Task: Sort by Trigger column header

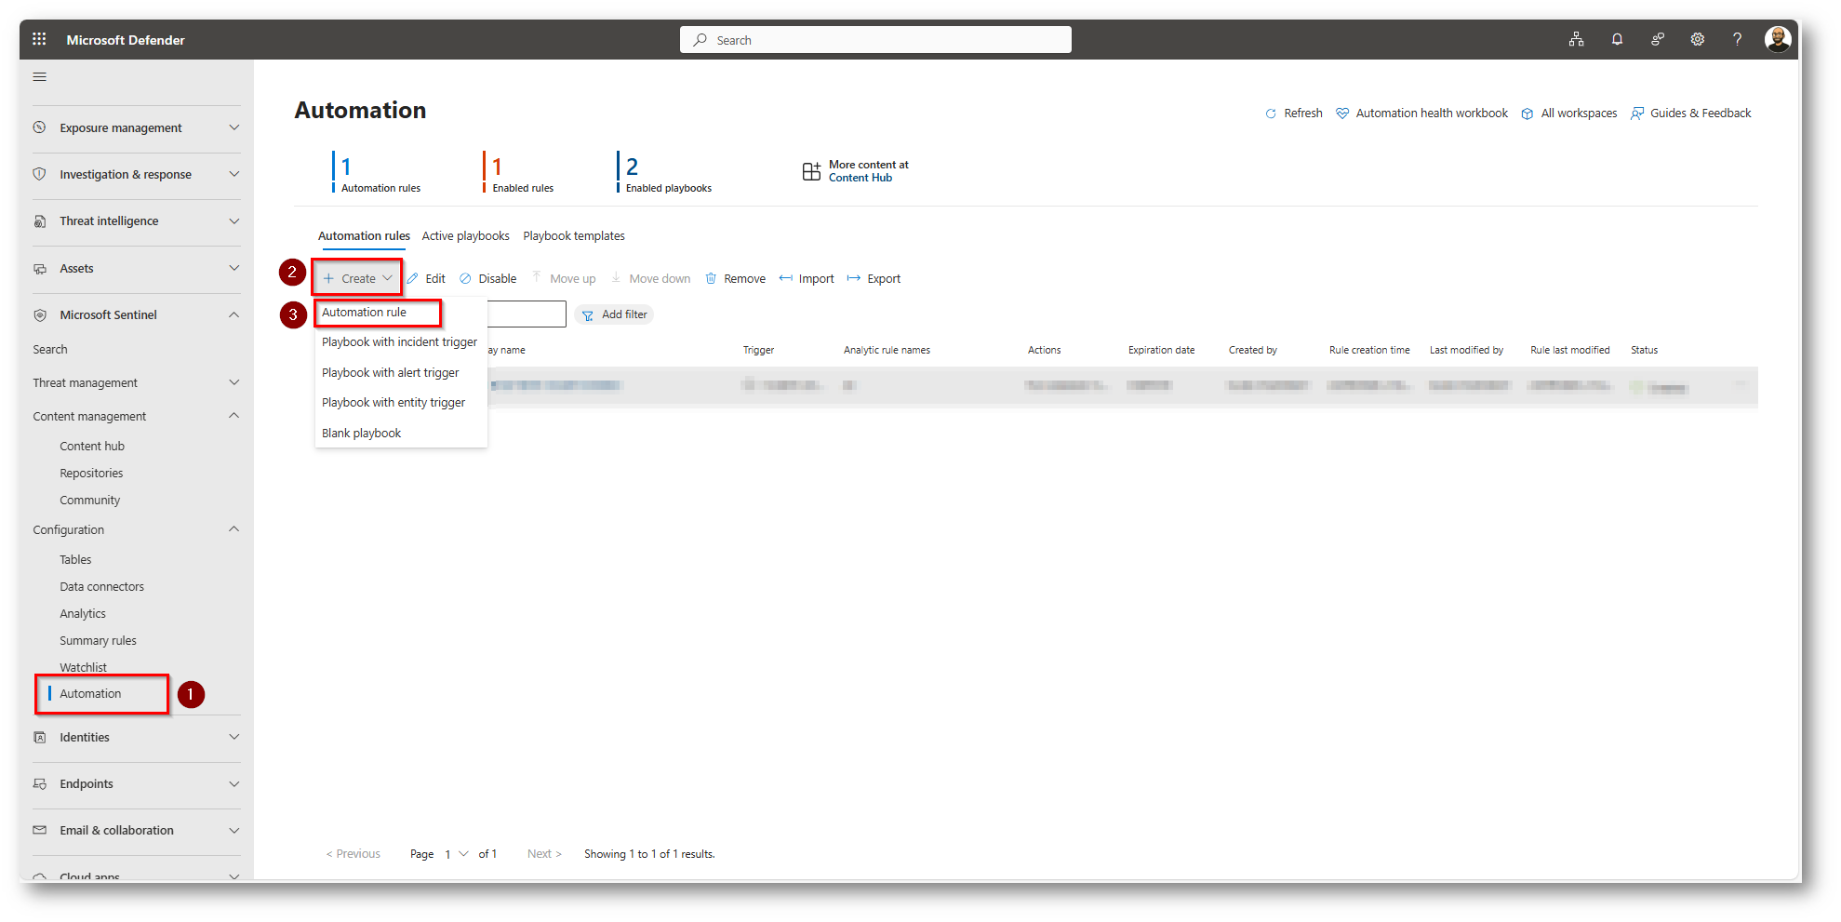Action: pyautogui.click(x=759, y=351)
